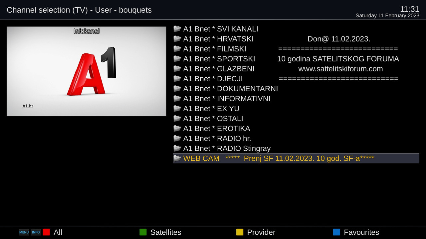Click the MENU key icon
This screenshot has width=426, height=239.
pyautogui.click(x=24, y=232)
